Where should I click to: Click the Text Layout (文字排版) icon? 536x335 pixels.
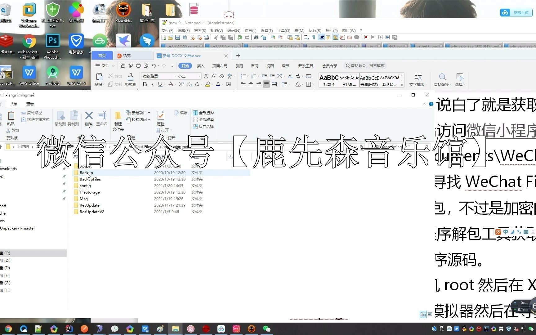pyautogui.click(x=418, y=80)
